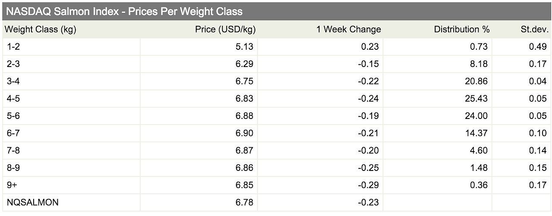Select the 1-2 weight class row label

[13, 47]
